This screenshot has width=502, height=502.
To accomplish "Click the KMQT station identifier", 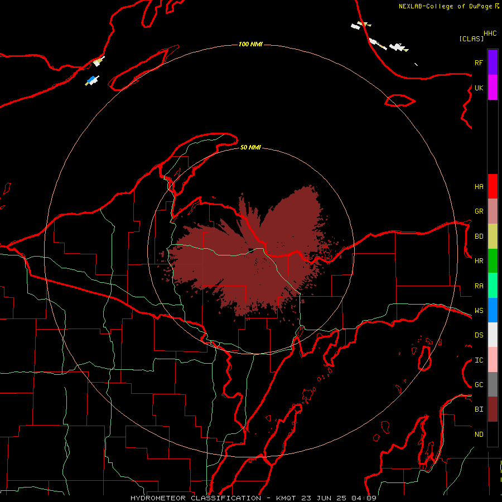I will click(x=286, y=498).
